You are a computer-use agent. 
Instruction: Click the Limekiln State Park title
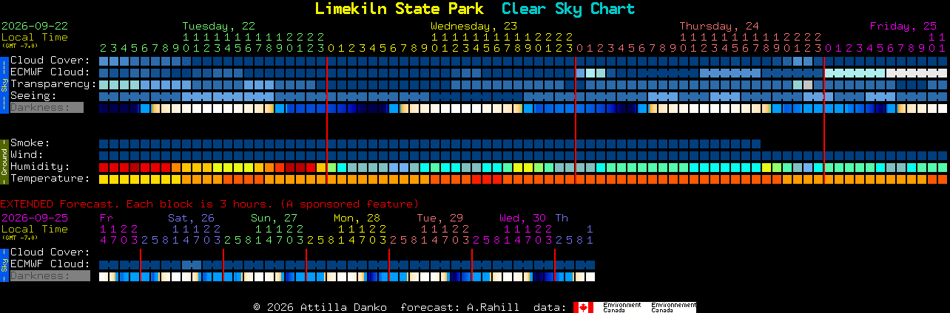click(x=399, y=9)
